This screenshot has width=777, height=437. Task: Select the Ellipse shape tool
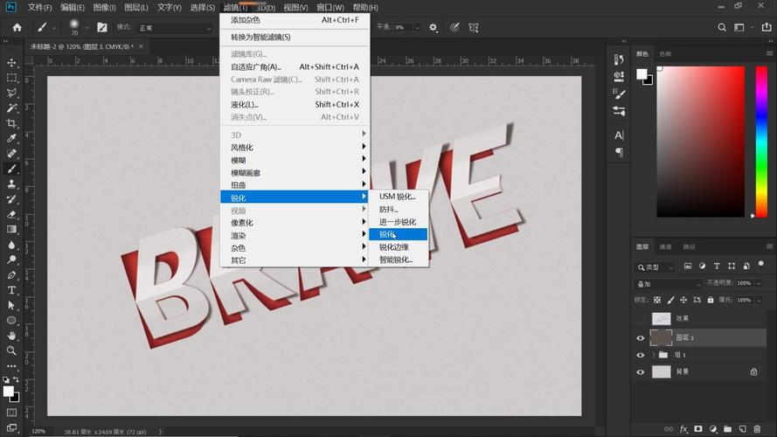point(11,321)
